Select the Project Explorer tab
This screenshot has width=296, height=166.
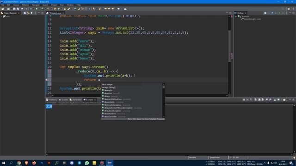click(10, 13)
